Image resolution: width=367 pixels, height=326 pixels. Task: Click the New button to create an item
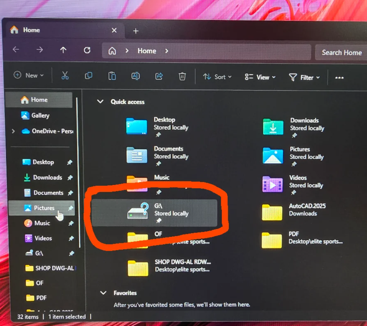(29, 75)
